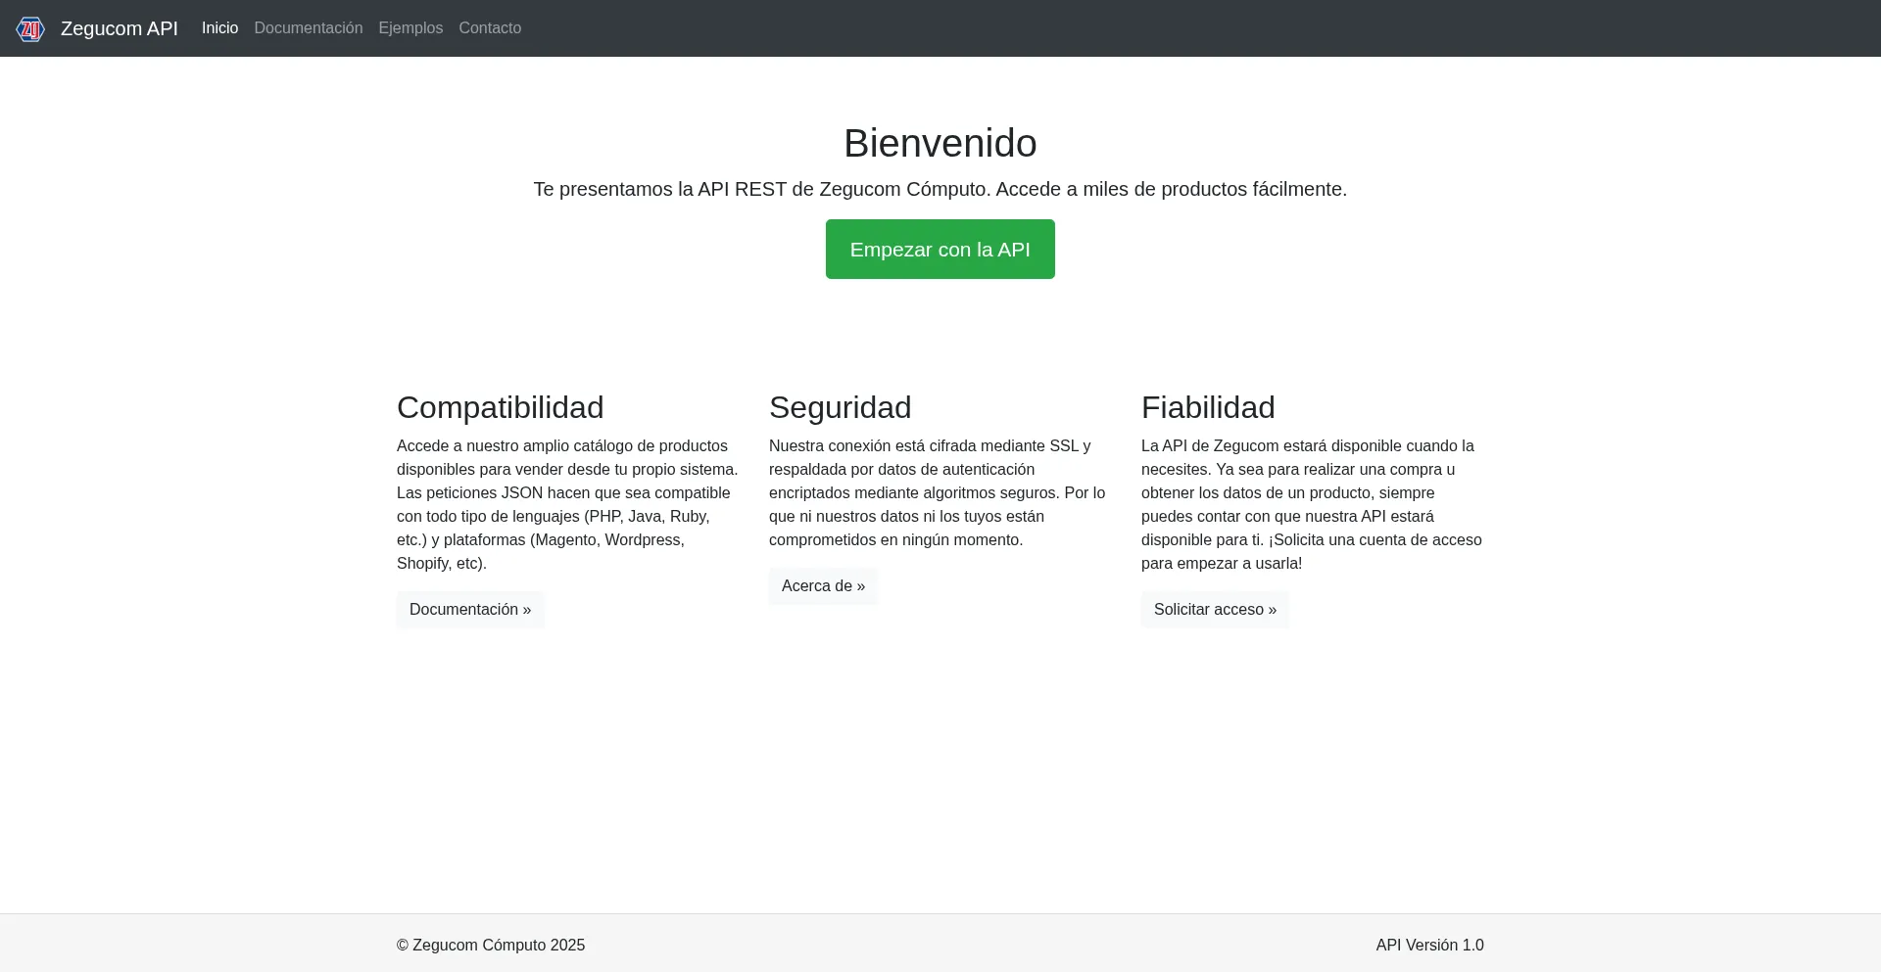Image resolution: width=1881 pixels, height=972 pixels.
Task: Open the Acerca de » button
Action: point(823,585)
